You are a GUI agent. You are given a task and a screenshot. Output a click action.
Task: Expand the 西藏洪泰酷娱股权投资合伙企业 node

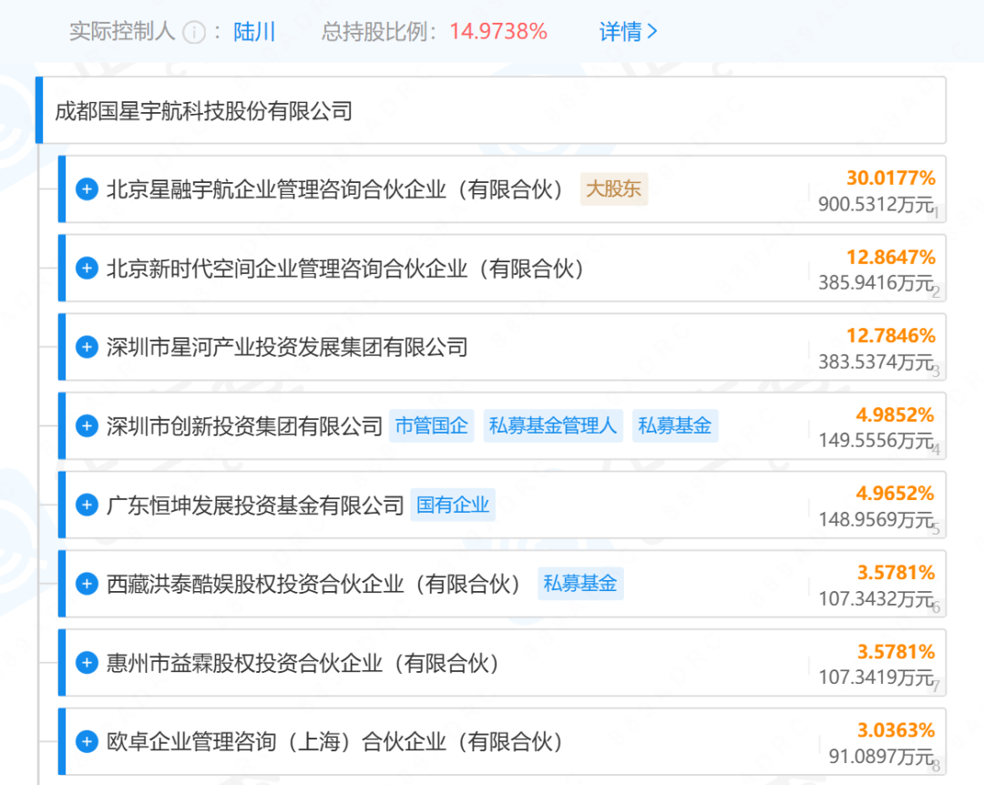[87, 584]
